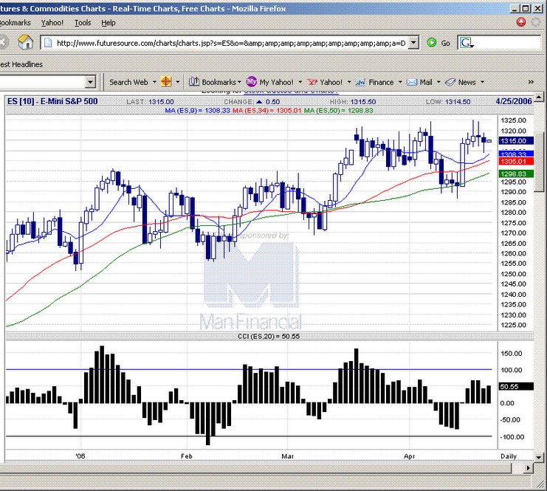
Task: Open the Yahoo search box dropdown
Action: 90,82
